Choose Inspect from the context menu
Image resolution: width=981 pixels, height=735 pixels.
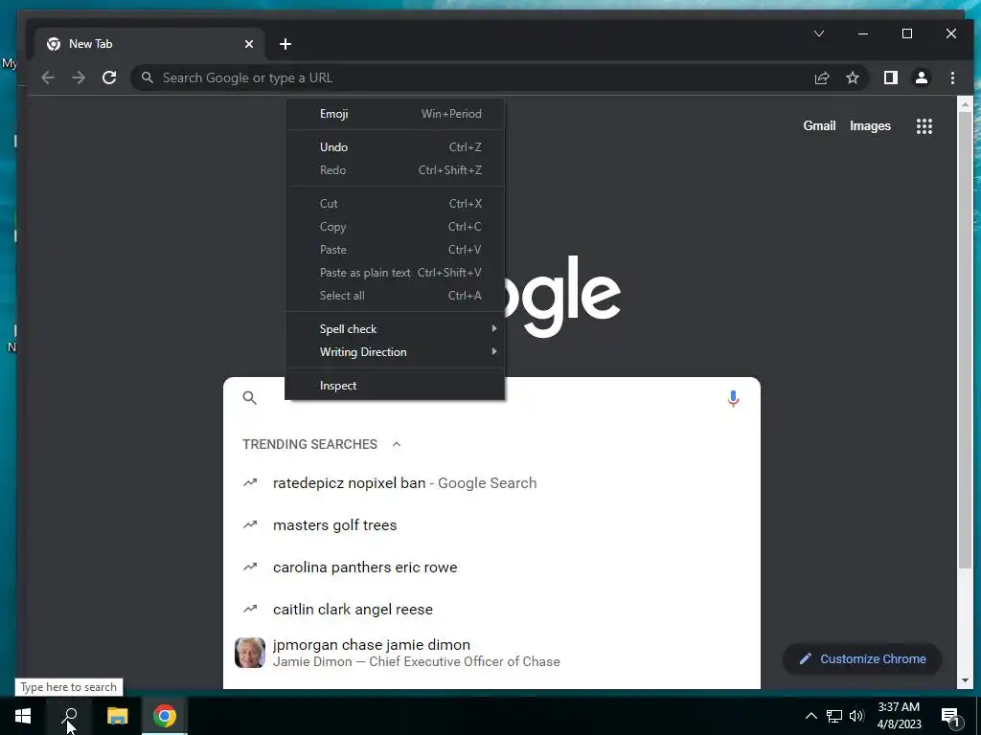click(x=395, y=386)
